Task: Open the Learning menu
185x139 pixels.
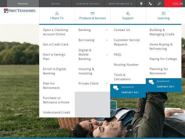Action: pyautogui.click(x=163, y=16)
